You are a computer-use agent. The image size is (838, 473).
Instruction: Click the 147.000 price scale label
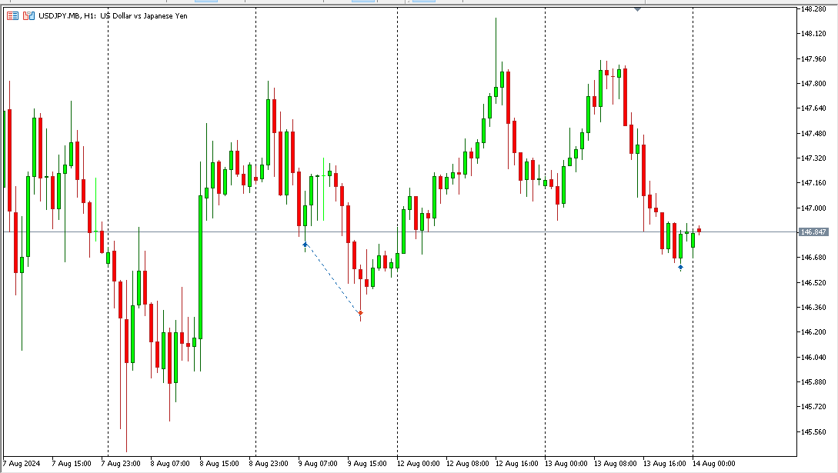813,208
